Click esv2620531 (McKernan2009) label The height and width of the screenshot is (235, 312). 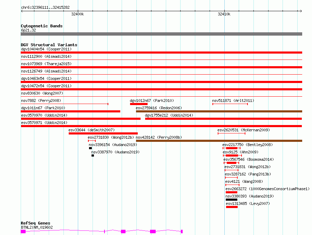pyautogui.click(x=244, y=130)
